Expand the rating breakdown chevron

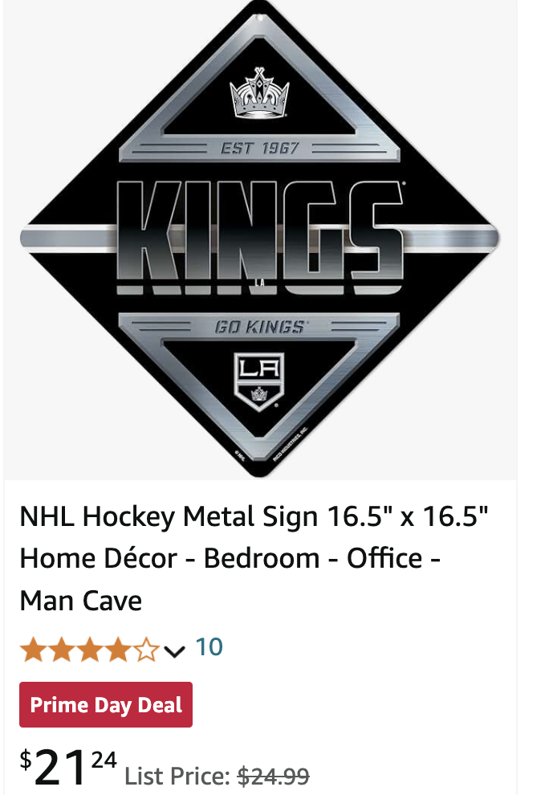point(174,651)
